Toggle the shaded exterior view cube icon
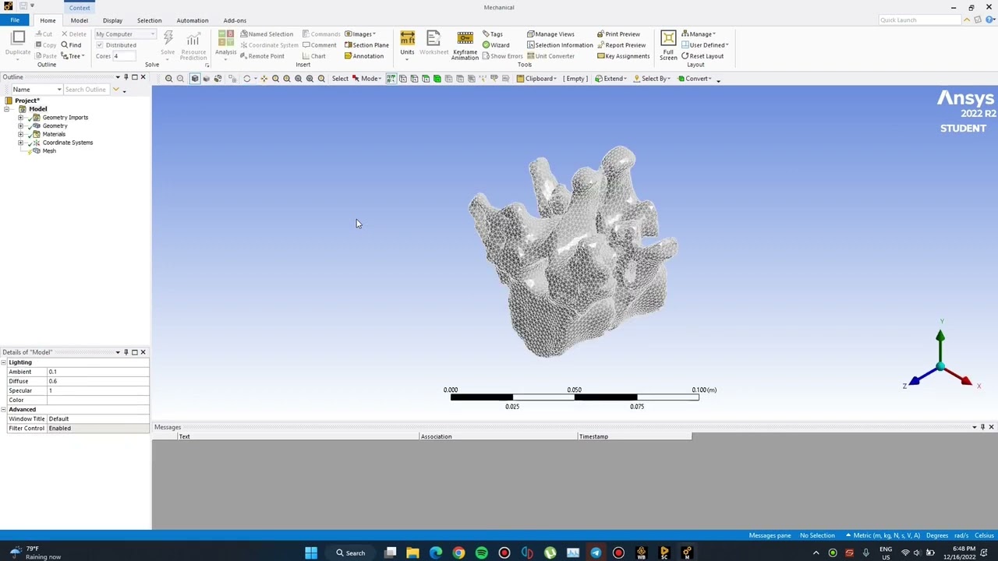 195,79
